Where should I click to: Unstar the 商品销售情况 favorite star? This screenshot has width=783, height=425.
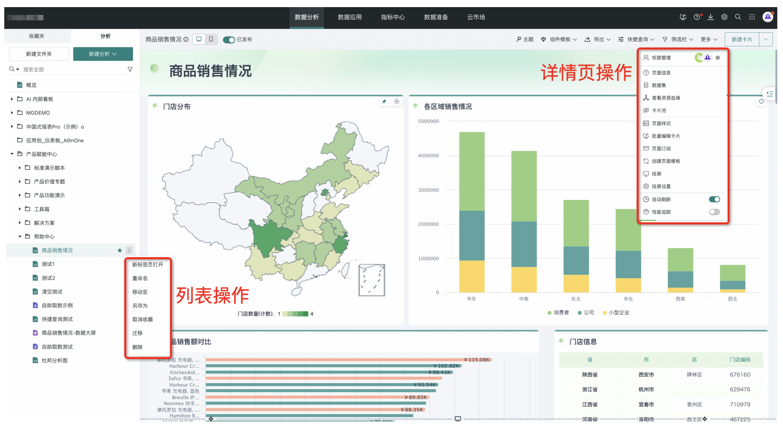click(120, 251)
